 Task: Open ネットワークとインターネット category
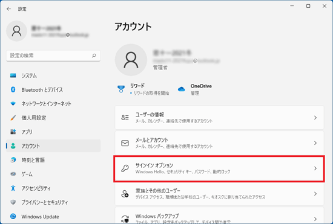click(53, 104)
